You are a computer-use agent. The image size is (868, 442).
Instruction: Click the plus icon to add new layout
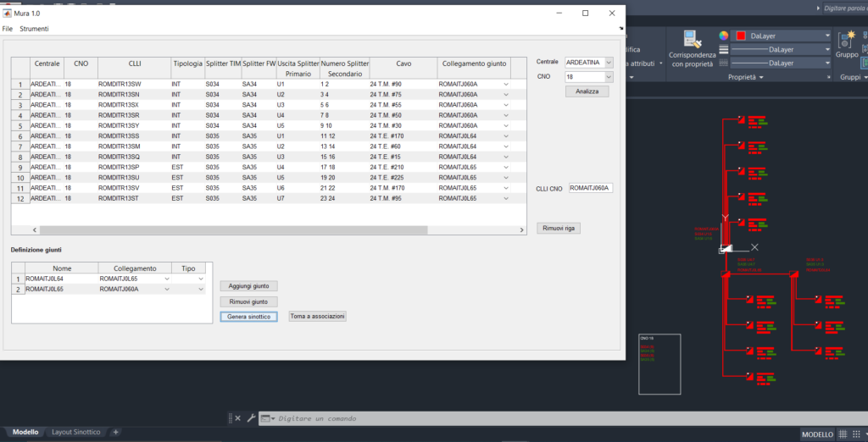click(115, 432)
